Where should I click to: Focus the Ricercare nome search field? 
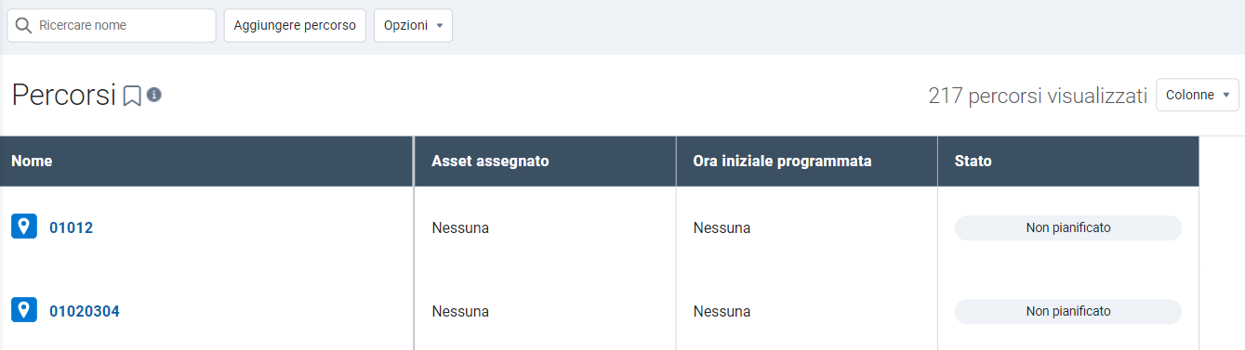(x=112, y=26)
